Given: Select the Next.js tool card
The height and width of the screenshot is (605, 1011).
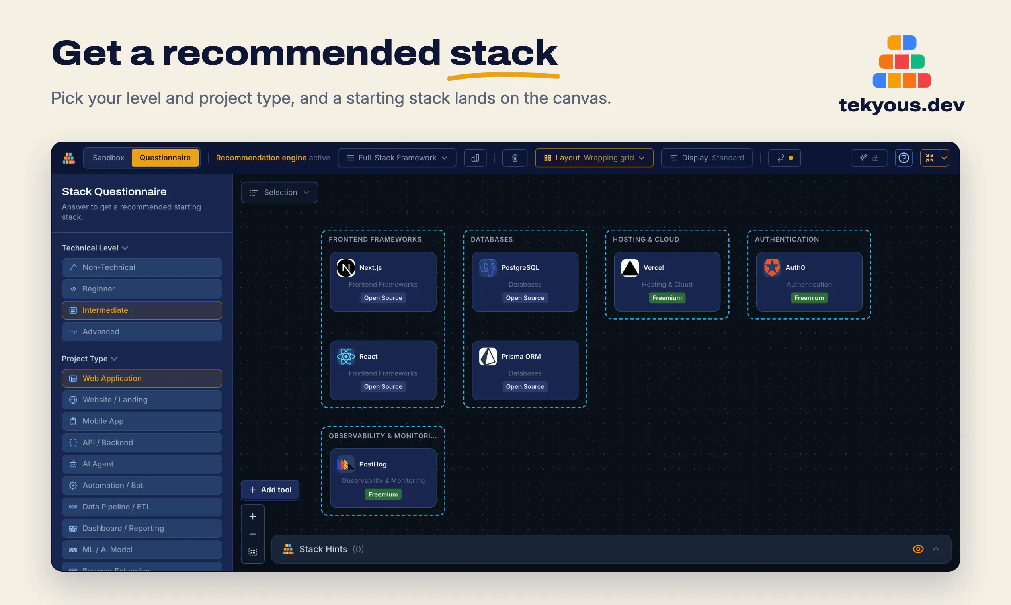Looking at the screenshot, I should pos(383,282).
